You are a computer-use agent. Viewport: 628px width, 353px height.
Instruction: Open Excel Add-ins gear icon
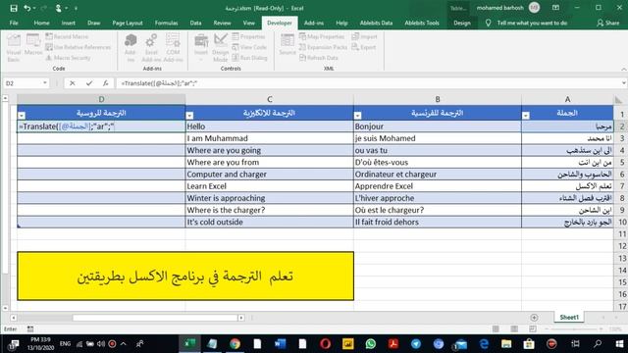151,48
